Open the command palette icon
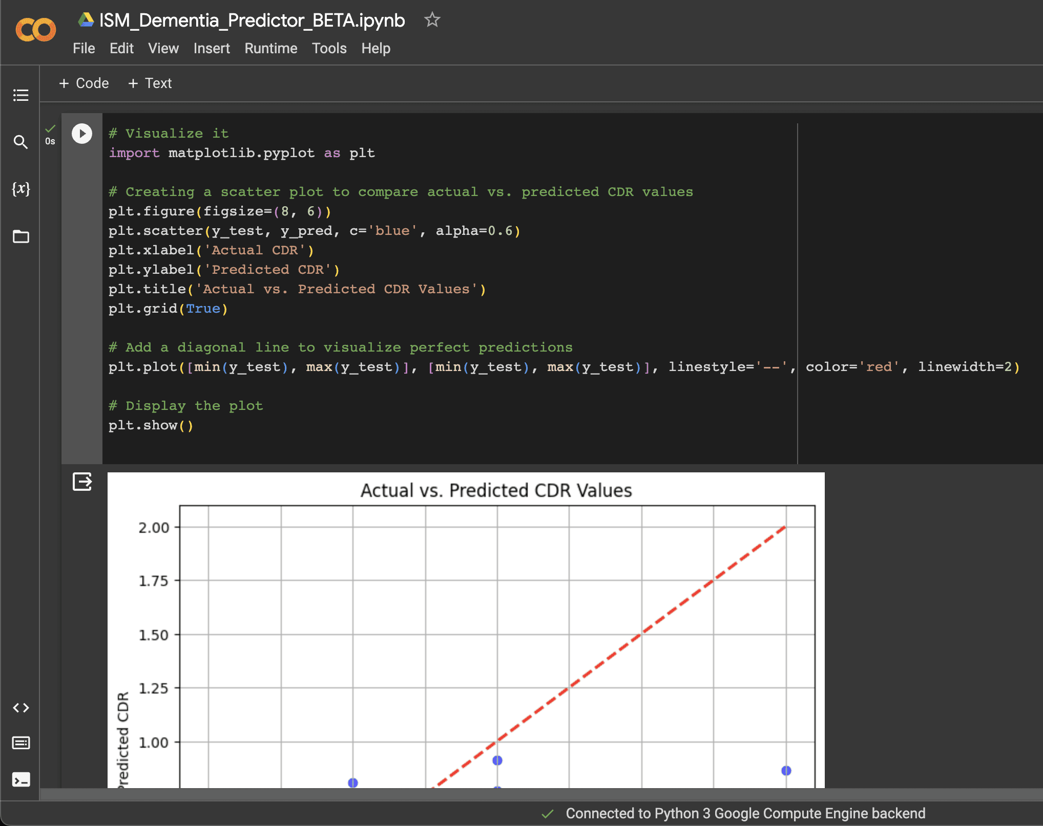The image size is (1043, 826). (20, 743)
